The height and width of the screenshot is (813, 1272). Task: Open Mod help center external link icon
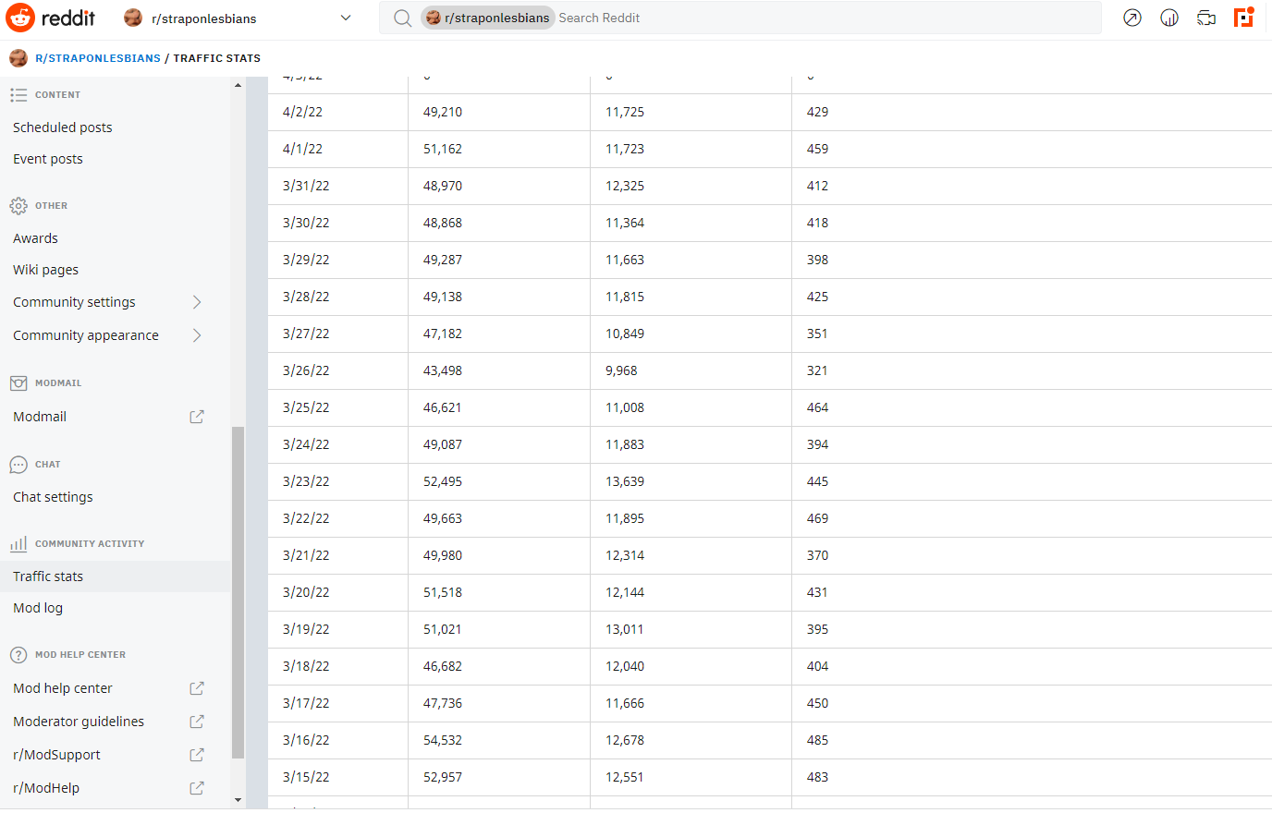[x=197, y=688]
